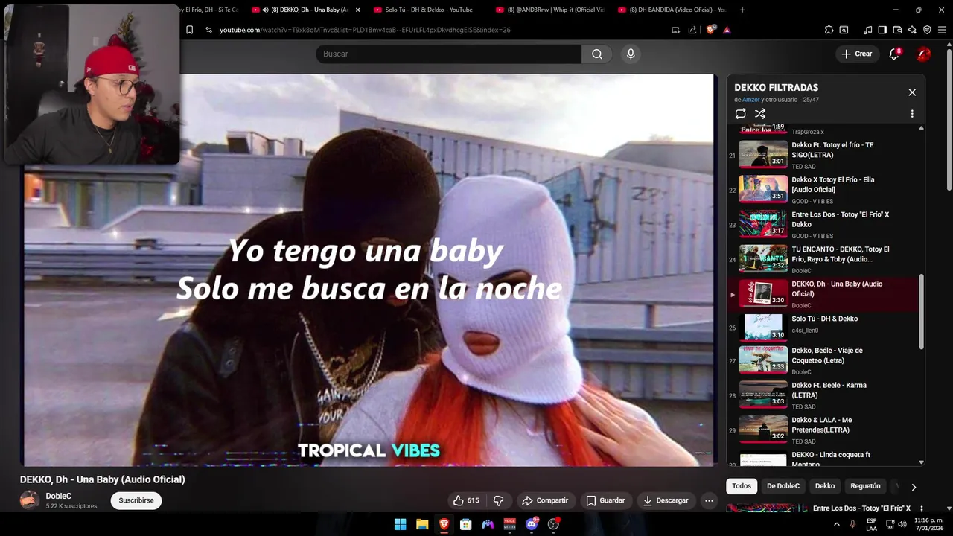Click the share page icon in address bar
This screenshot has width=953, height=536.
(692, 30)
